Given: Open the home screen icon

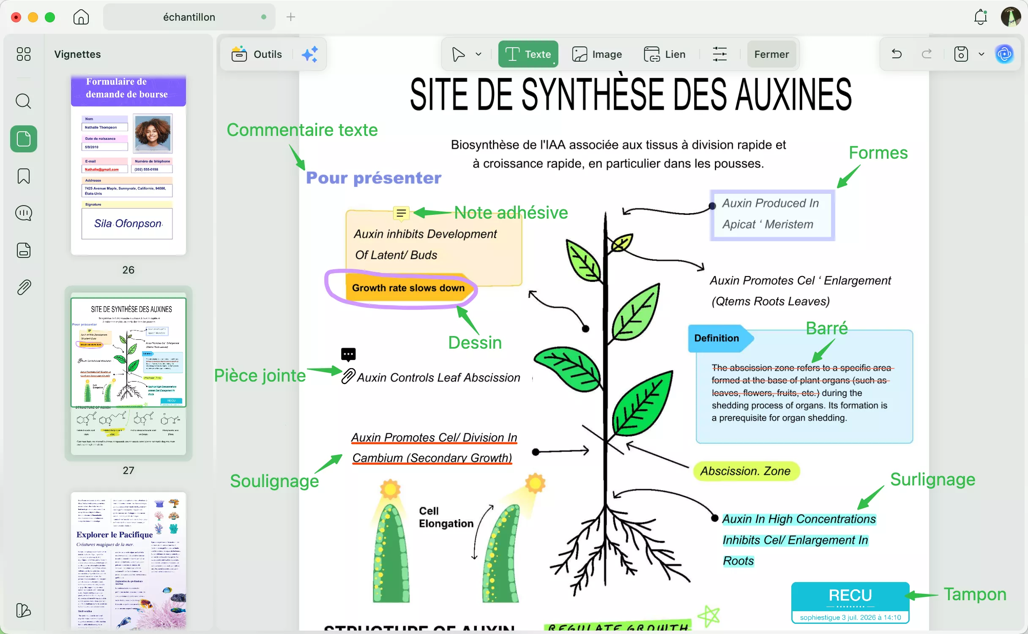Looking at the screenshot, I should point(81,17).
